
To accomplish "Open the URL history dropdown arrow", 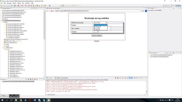I will point(140,11).
